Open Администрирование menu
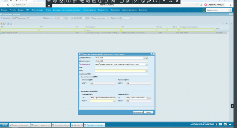 129,10
